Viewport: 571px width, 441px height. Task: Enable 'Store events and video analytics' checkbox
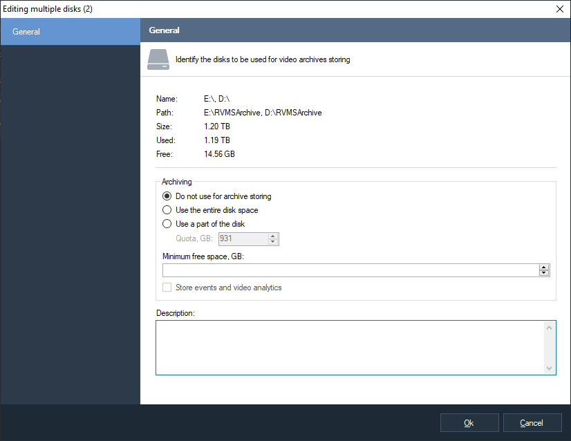[x=167, y=288]
